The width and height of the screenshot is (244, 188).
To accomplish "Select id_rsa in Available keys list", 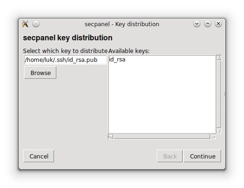I will 117,60.
